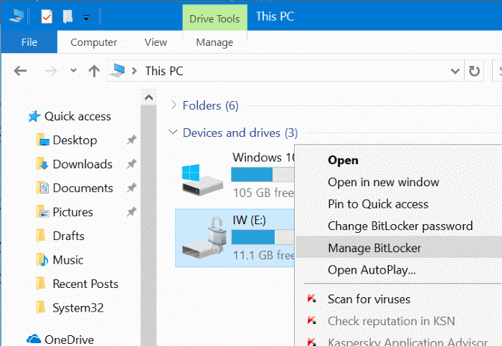The width and height of the screenshot is (502, 346).
Task: Click the New folder icon in title bar
Action: pyautogui.click(x=67, y=15)
